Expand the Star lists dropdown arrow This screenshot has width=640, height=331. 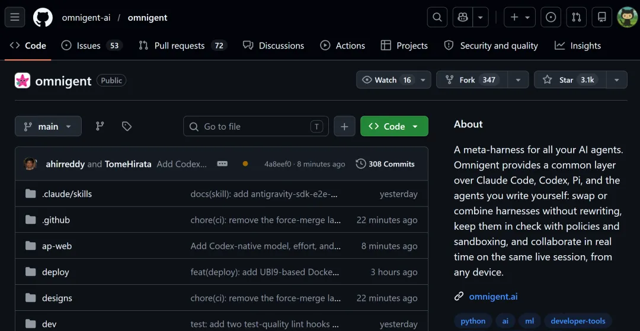pyautogui.click(x=617, y=80)
